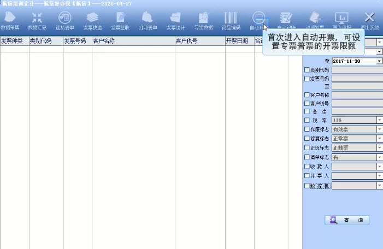This screenshot has width=383, height=249.
Task: Enable the 收款人 checkbox
Action: pos(307,167)
